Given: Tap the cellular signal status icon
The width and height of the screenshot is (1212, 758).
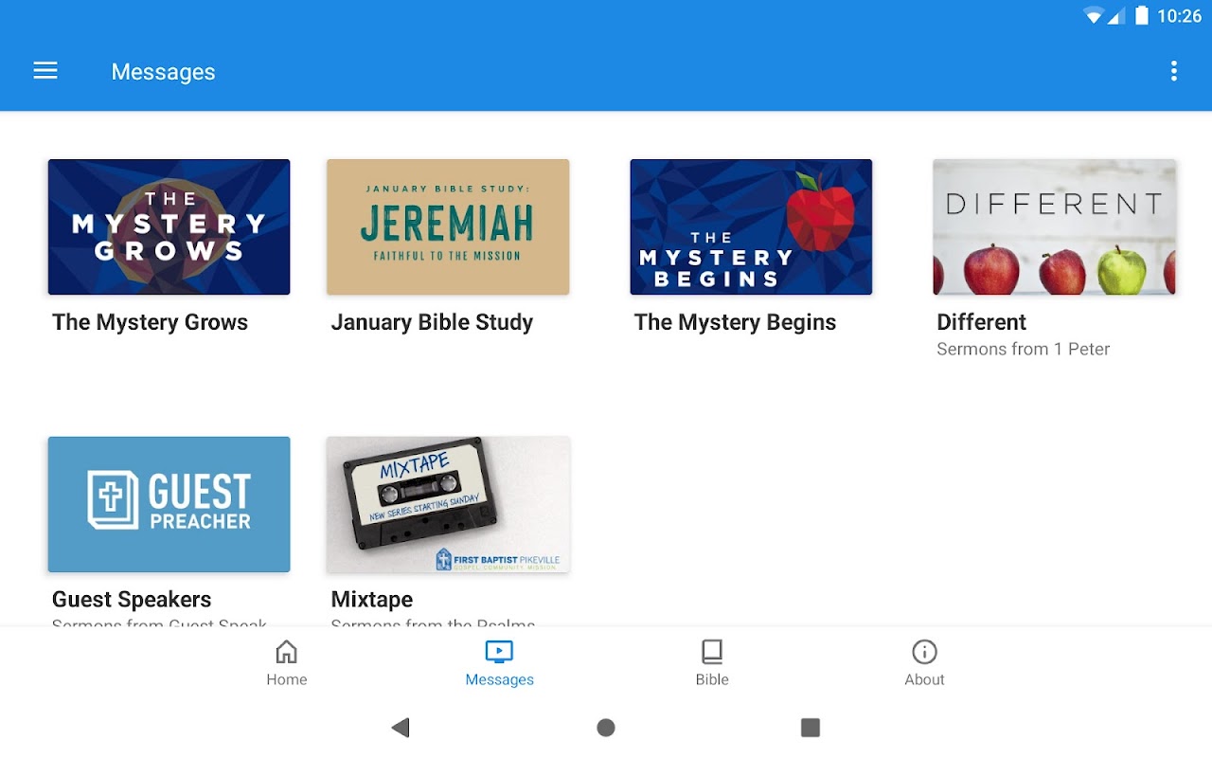Looking at the screenshot, I should 1116,16.
